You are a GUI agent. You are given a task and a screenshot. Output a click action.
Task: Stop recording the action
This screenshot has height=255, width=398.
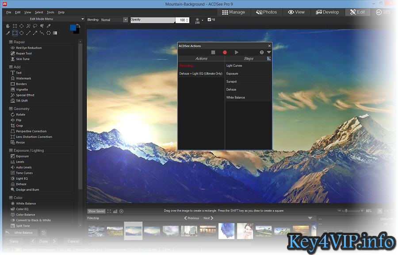pos(213,52)
